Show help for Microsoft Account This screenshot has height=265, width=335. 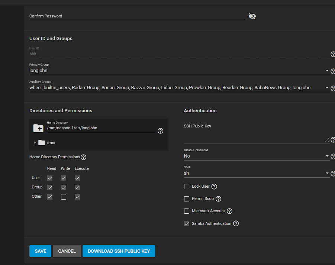click(x=229, y=211)
